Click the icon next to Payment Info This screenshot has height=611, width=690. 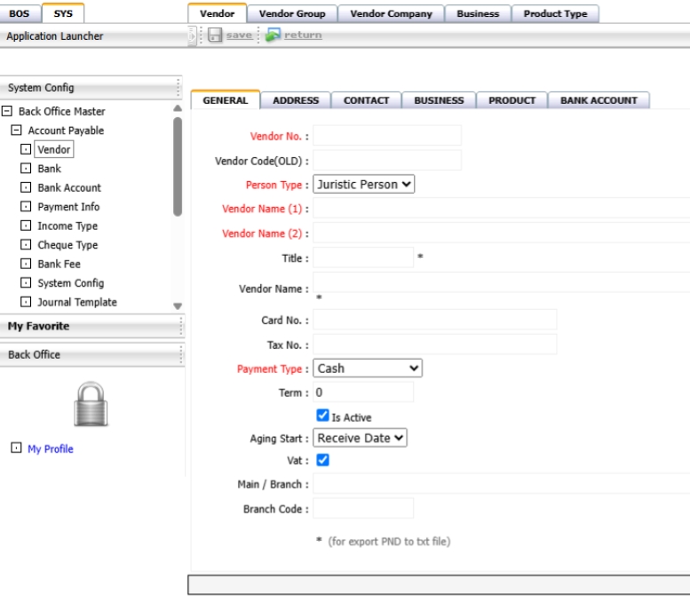click(x=26, y=207)
